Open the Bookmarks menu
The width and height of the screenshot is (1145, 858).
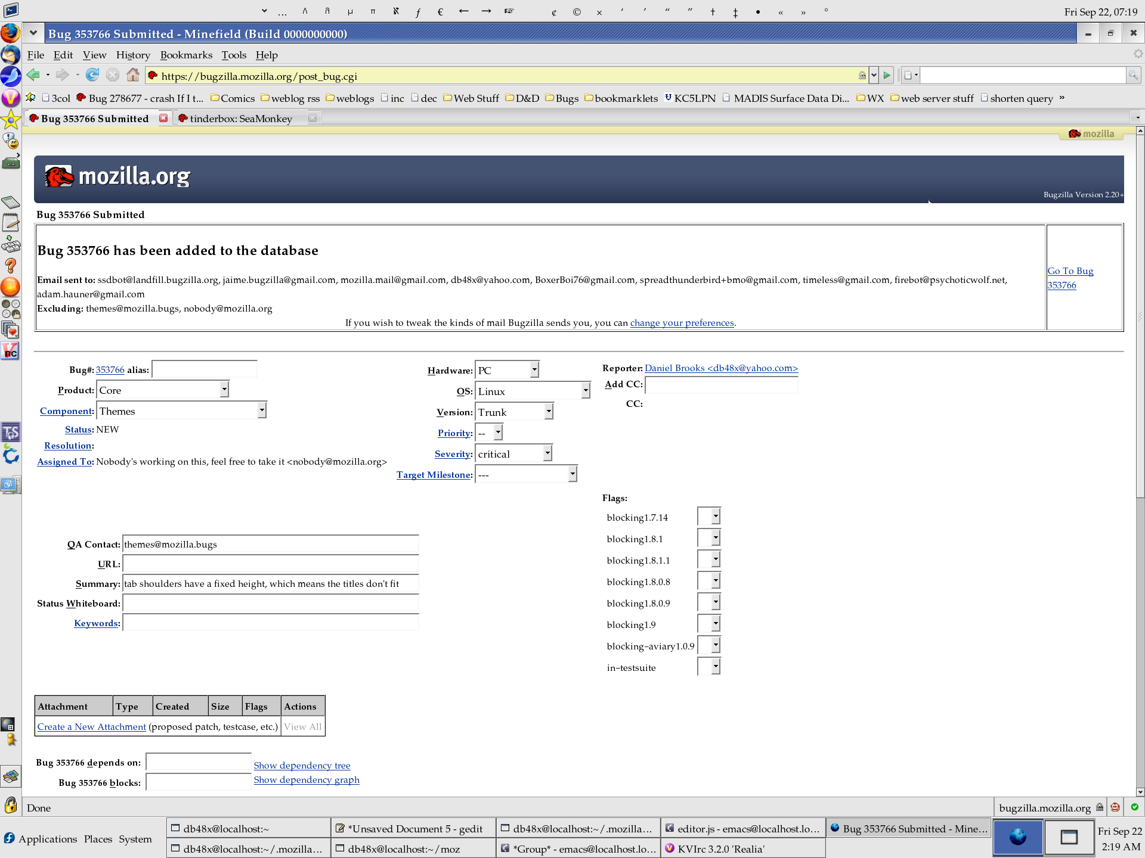pos(186,55)
